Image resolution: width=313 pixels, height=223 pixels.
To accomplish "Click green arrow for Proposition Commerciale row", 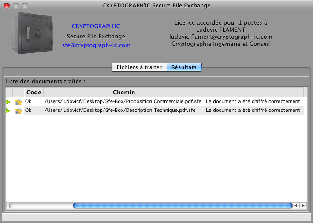I will tap(8, 101).
